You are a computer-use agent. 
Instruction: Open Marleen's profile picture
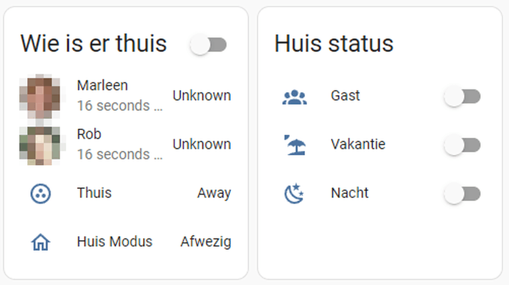tap(40, 97)
